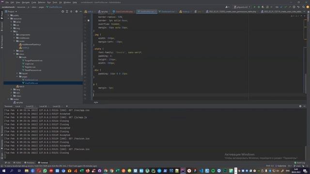The image size is (310, 174).
Task: Click the Debug bug icon
Action: 259,7
